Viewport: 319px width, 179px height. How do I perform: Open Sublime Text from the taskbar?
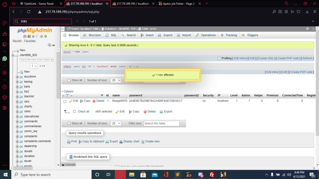[178, 175]
